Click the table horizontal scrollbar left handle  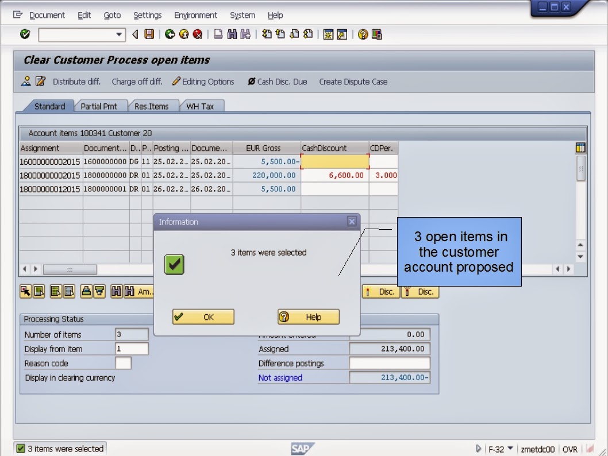coord(70,269)
